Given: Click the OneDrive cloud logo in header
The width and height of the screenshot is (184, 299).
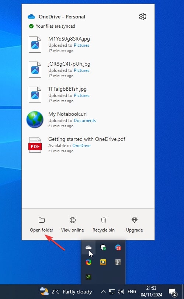Looking at the screenshot, I should click(x=31, y=17).
